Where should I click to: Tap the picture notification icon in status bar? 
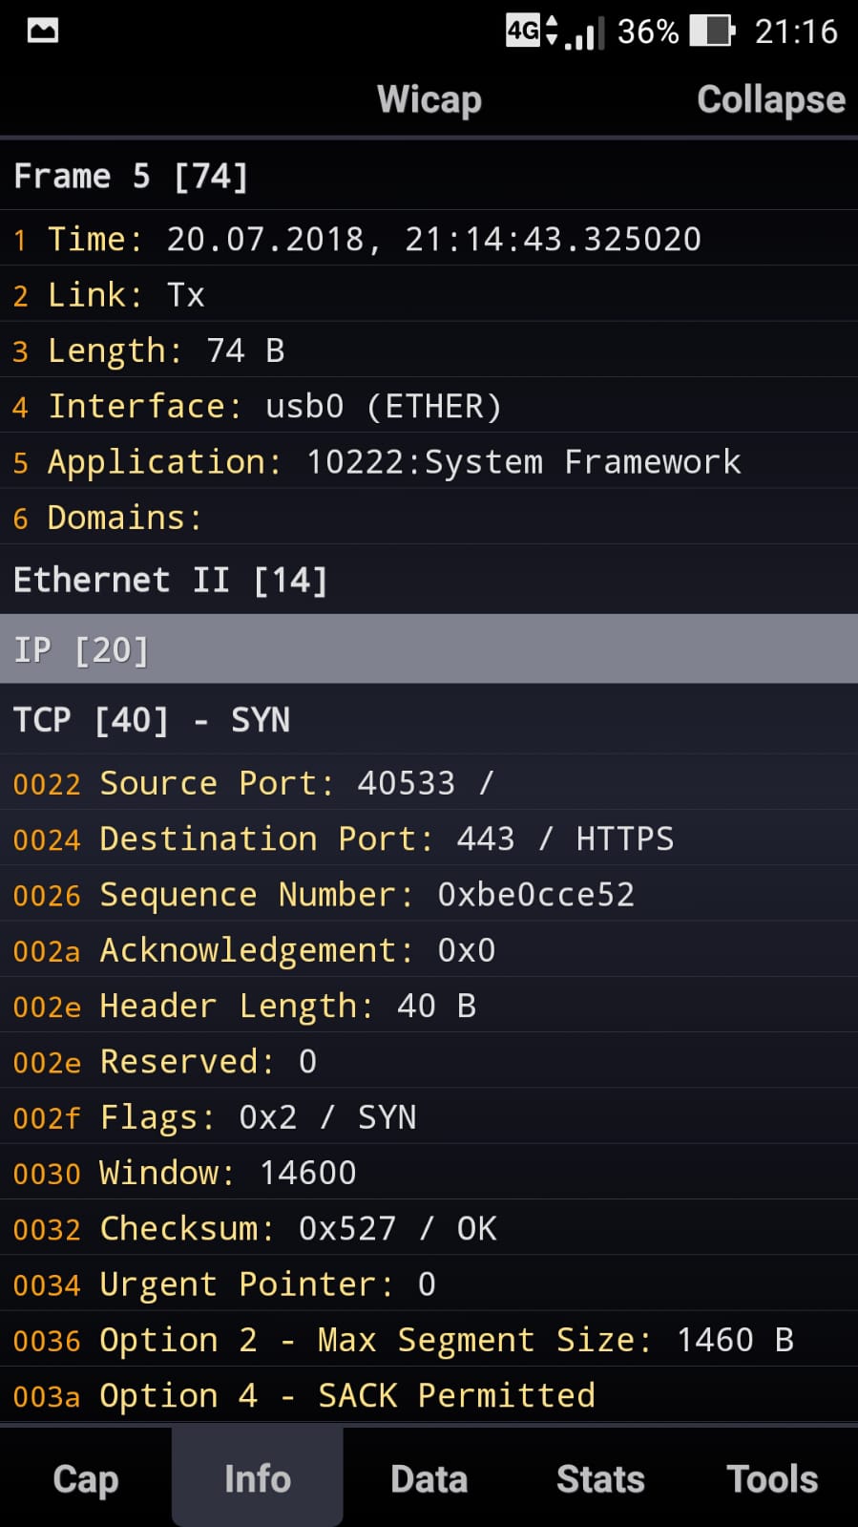pyautogui.click(x=43, y=31)
